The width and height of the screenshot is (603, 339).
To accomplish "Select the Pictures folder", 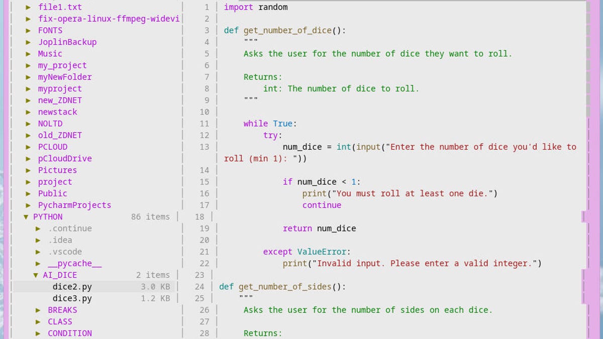I will (57, 170).
